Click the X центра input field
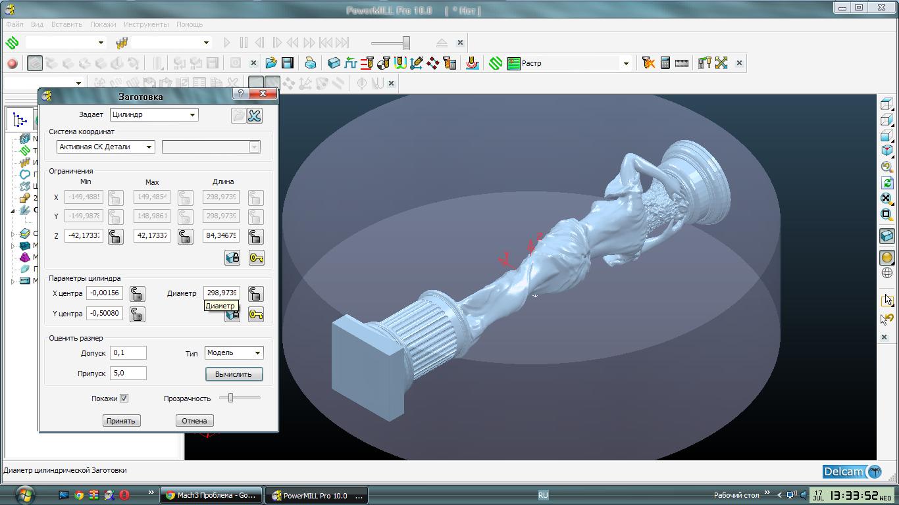This screenshot has width=899, height=505. point(105,293)
